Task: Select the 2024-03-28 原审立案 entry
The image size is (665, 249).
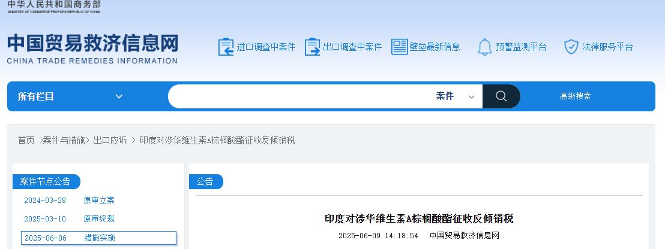Action: pyautogui.click(x=69, y=201)
